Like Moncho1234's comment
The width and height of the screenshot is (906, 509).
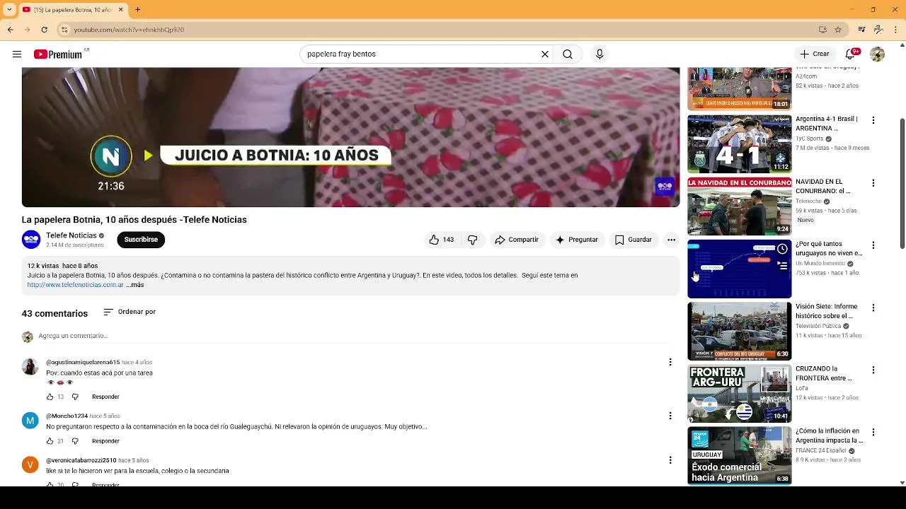point(50,441)
